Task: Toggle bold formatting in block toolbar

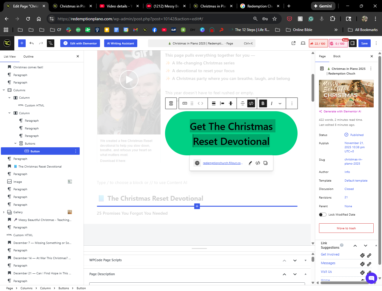Action: [263, 103]
